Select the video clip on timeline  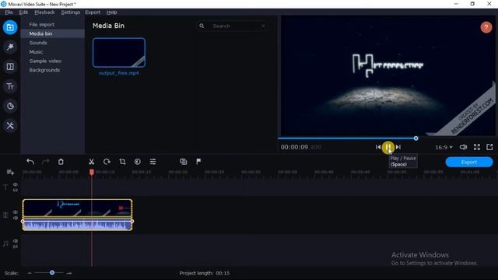78,208
